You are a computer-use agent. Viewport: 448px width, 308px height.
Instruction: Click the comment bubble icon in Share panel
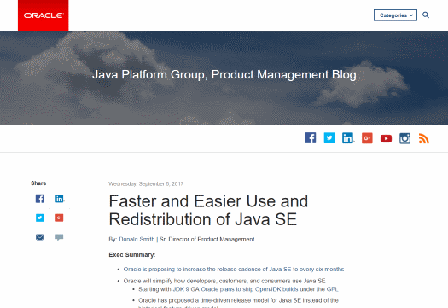60,237
